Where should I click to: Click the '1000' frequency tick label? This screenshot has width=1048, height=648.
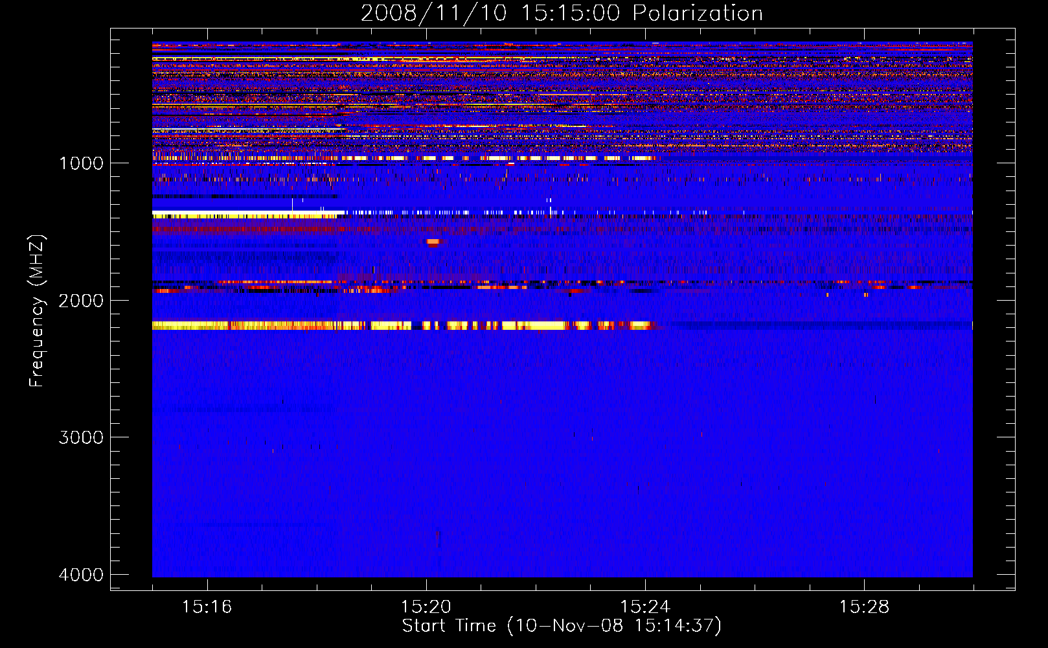[81, 163]
